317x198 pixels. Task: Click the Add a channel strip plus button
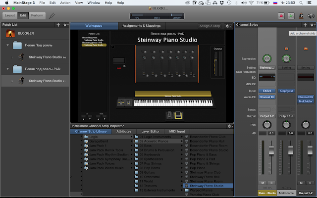[306, 25]
